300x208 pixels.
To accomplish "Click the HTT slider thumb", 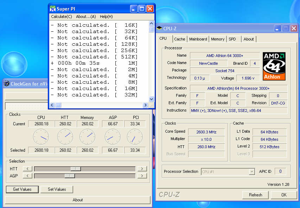I will pyautogui.click(x=76, y=169).
